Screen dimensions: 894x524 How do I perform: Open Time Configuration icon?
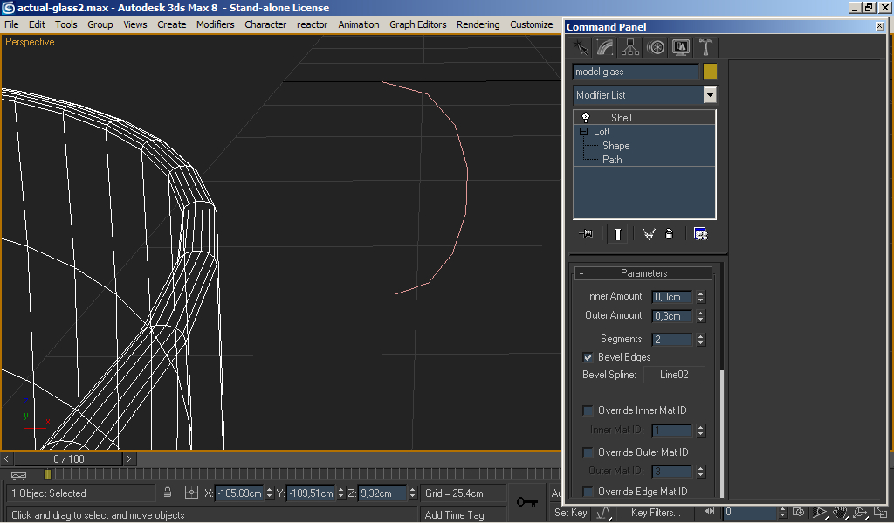point(798,512)
